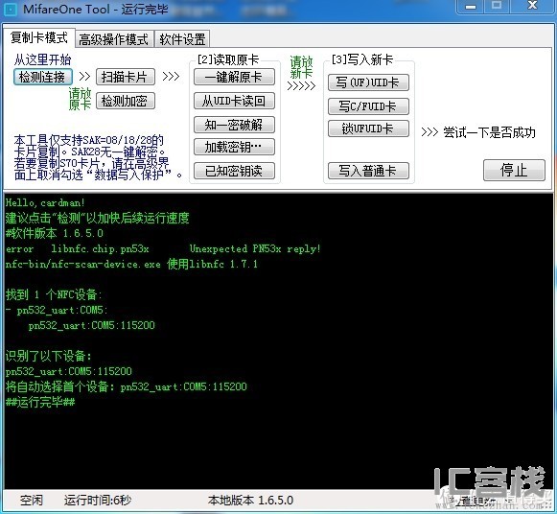
Task: Start 一键解原卡 decryption
Action: coord(234,77)
